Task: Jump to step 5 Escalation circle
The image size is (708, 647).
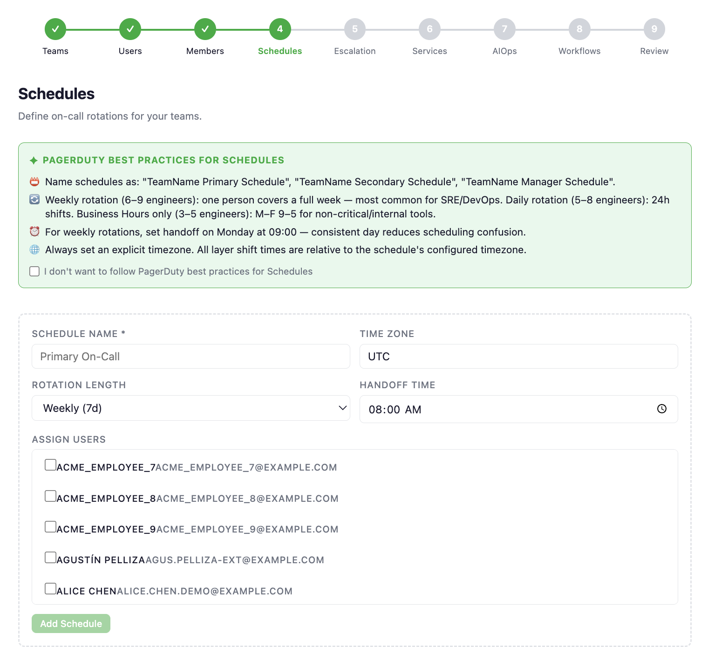Action: click(x=355, y=29)
